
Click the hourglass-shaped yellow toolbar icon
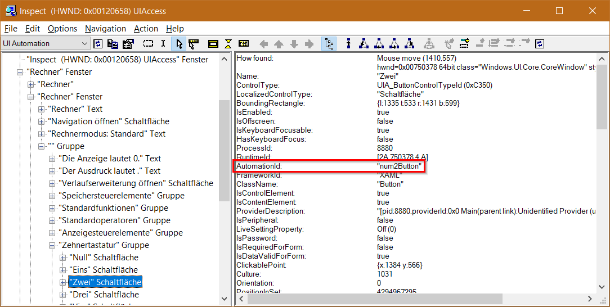(x=228, y=44)
